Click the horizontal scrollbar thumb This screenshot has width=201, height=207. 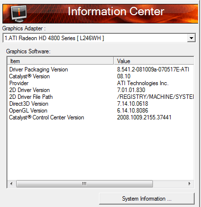click(84, 184)
